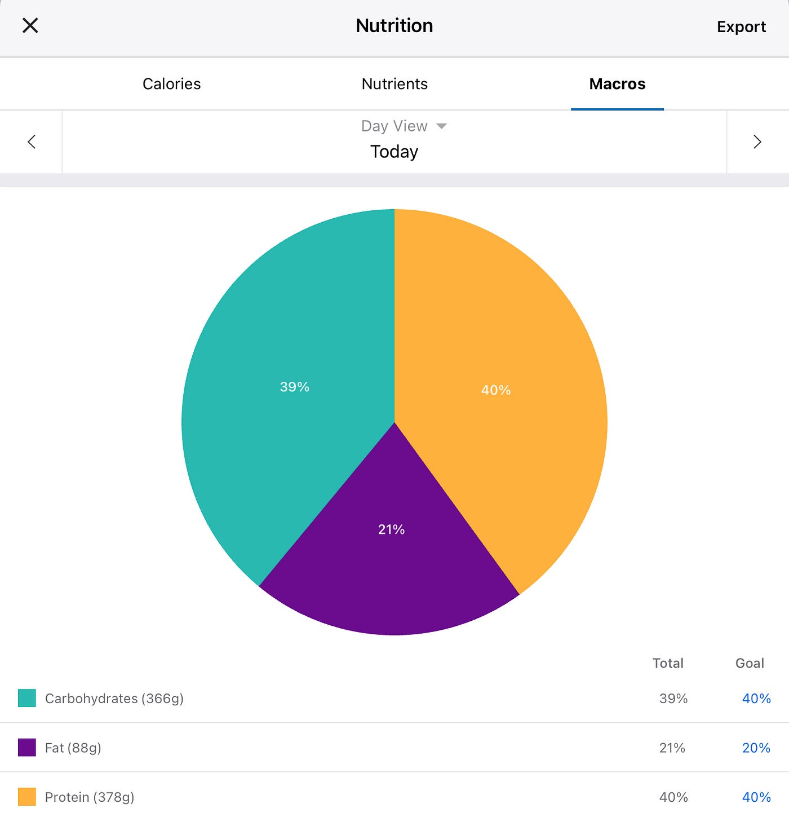This screenshot has height=826, width=789.
Task: Select the Fat (88g) row label
Action: point(73,748)
